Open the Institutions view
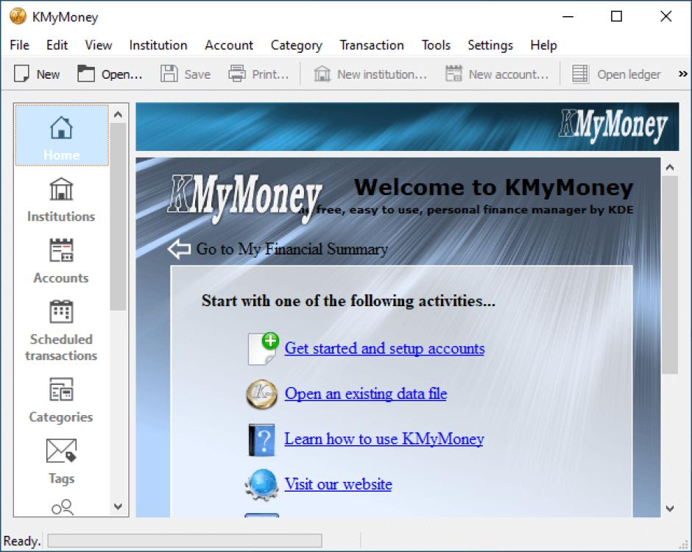This screenshot has height=552, width=692. (61, 199)
